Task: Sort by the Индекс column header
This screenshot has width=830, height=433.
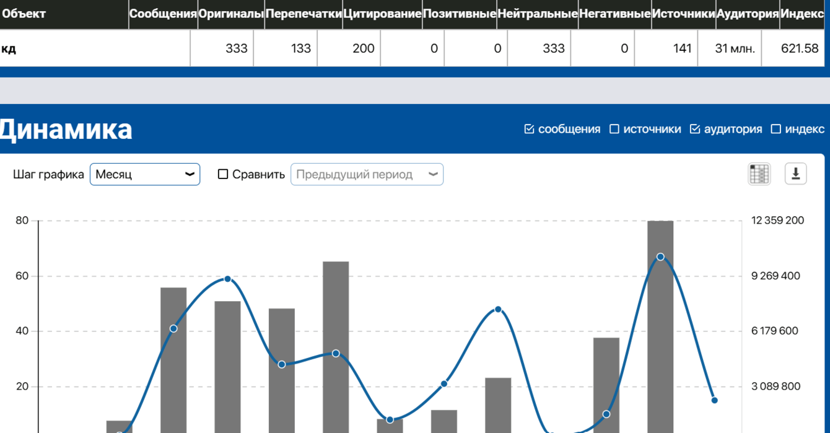Action: click(x=802, y=14)
